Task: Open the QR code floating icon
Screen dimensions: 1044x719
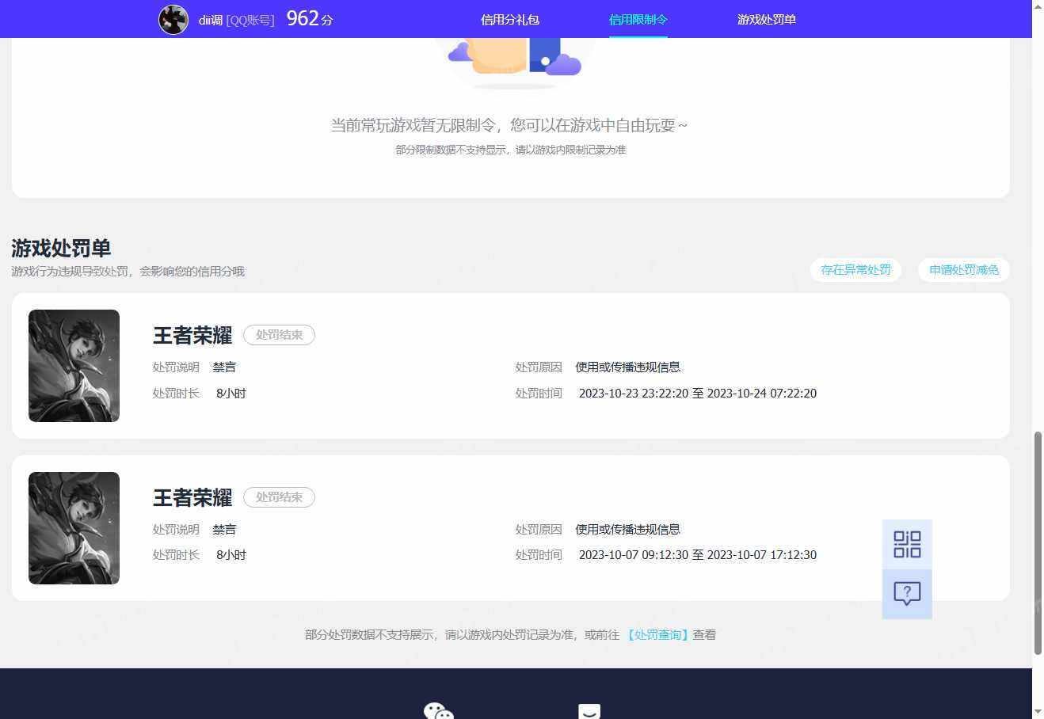Action: pos(907,544)
